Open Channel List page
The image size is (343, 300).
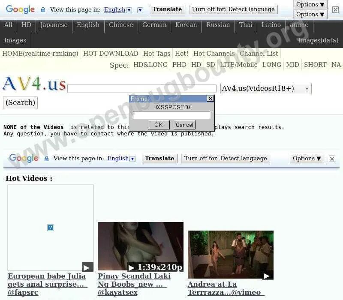tap(259, 54)
